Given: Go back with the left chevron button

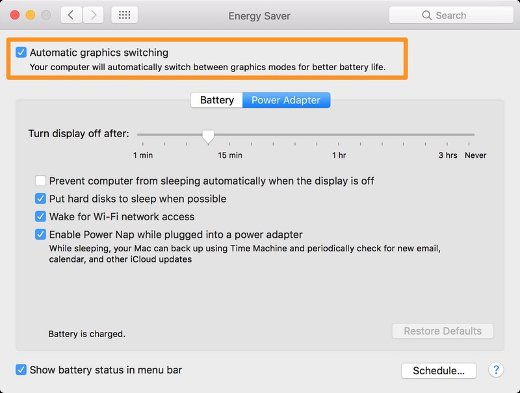Looking at the screenshot, I should click(x=71, y=15).
